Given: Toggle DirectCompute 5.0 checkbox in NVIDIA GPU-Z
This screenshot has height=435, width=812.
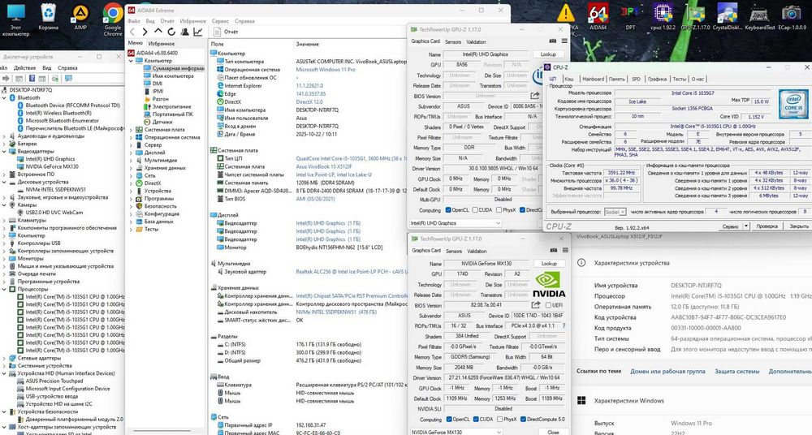Looking at the screenshot, I should point(523,419).
